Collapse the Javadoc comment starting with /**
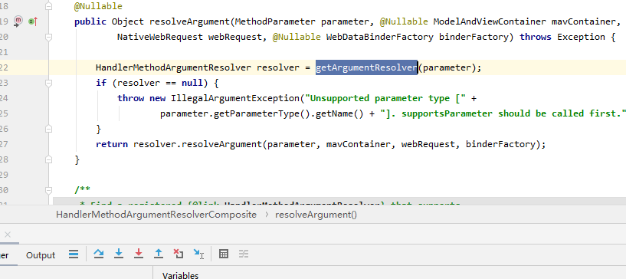This screenshot has width=626, height=279. coord(49,190)
